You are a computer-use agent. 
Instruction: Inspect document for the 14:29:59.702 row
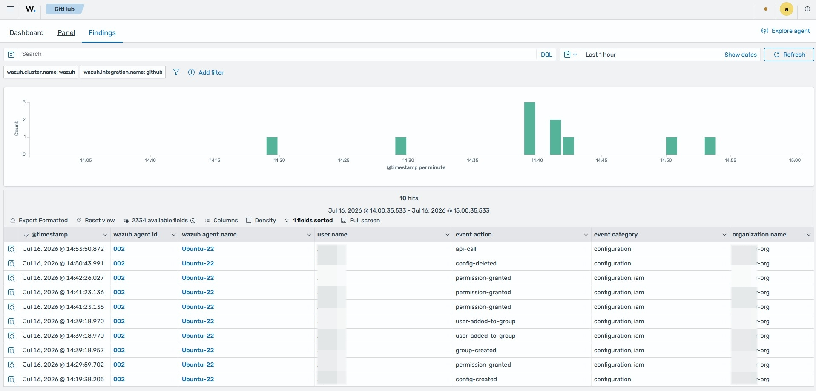pos(11,365)
